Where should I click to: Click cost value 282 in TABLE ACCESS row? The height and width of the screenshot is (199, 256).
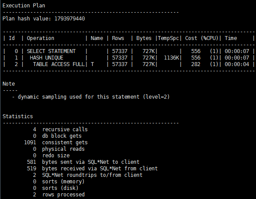pyautogui.click(x=196, y=64)
